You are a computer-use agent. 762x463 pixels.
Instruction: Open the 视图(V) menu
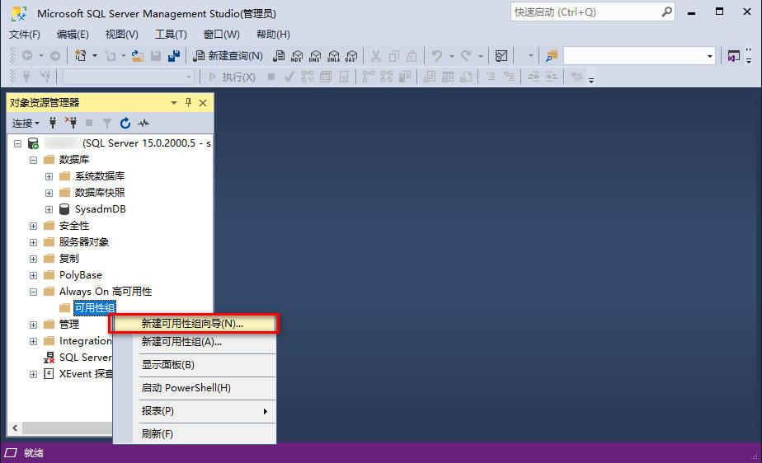point(122,34)
